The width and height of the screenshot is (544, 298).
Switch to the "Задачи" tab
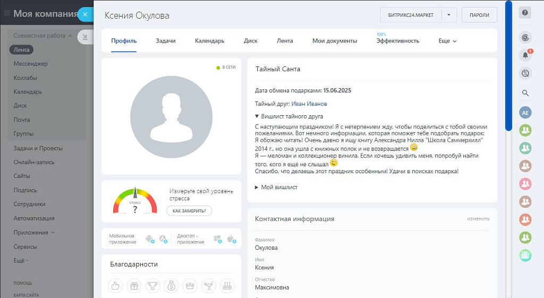pyautogui.click(x=166, y=41)
